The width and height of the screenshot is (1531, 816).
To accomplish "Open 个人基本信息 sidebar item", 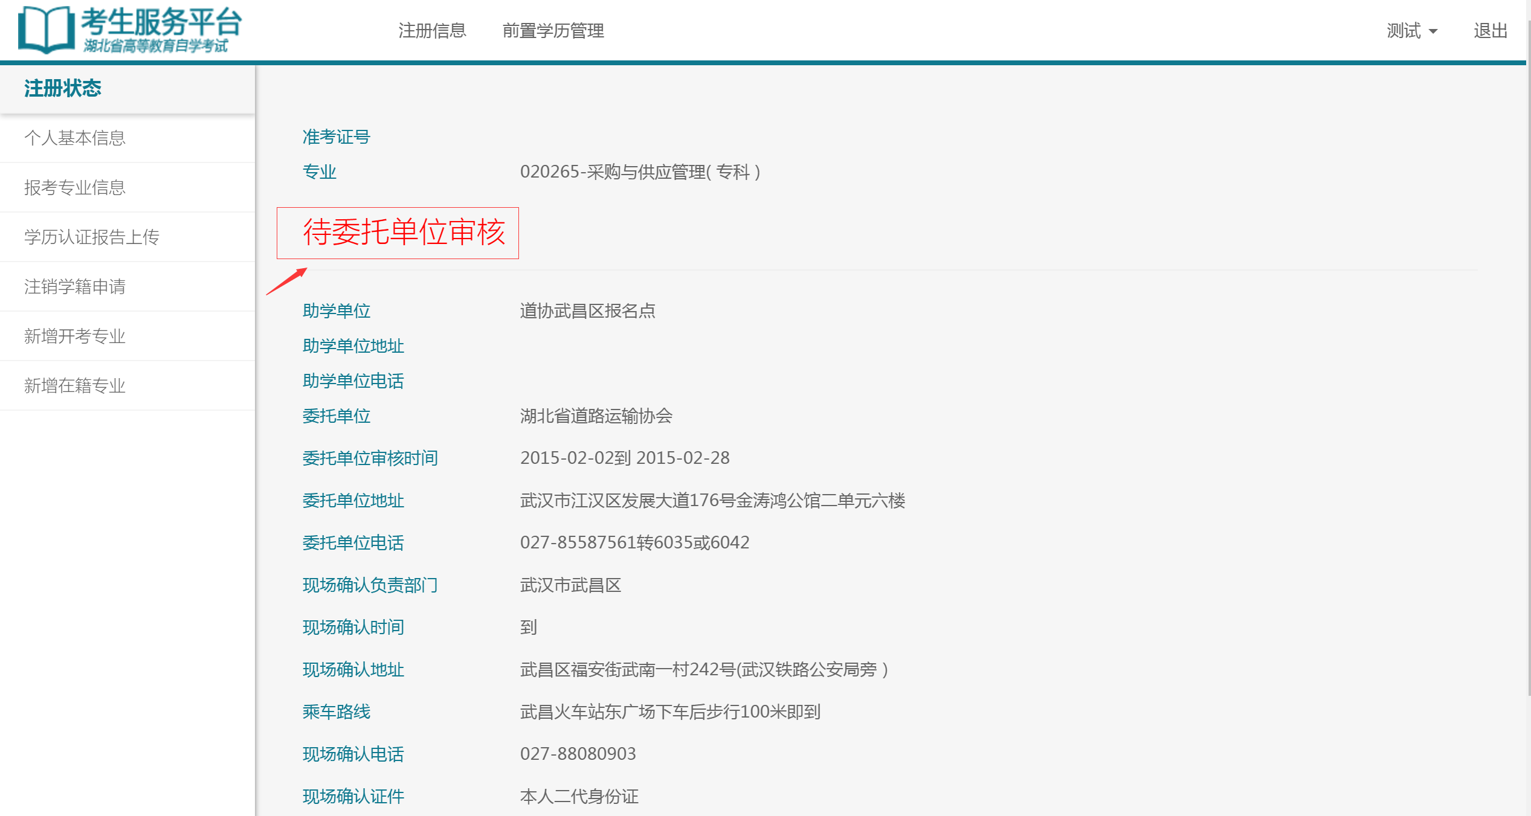I will point(75,138).
